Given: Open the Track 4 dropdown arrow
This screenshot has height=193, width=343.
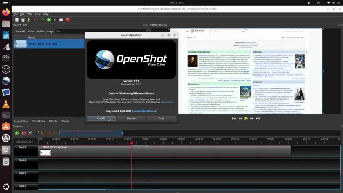Looking at the screenshot, I should pos(16,161).
